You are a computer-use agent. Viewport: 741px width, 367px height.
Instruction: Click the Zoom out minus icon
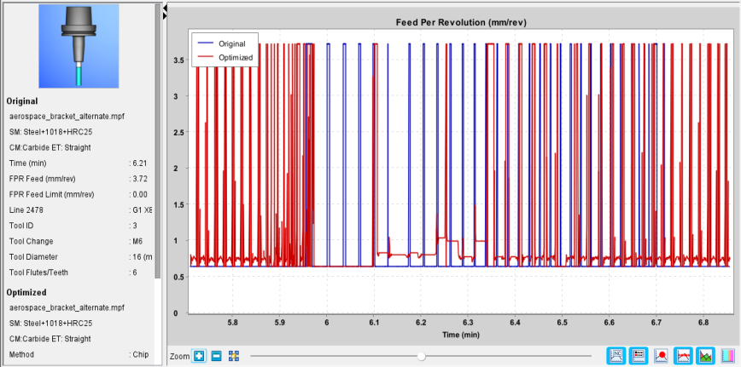pyautogui.click(x=217, y=356)
